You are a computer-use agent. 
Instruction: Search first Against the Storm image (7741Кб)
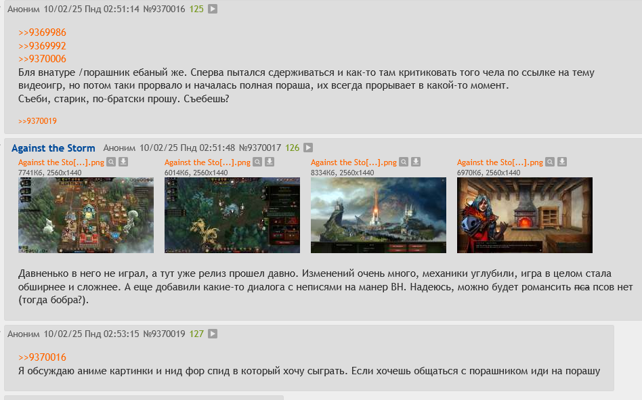pos(111,162)
